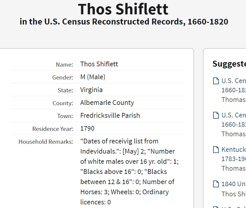Click document icon next to Kentucky record
246x208 pixels.
(x=216, y=149)
